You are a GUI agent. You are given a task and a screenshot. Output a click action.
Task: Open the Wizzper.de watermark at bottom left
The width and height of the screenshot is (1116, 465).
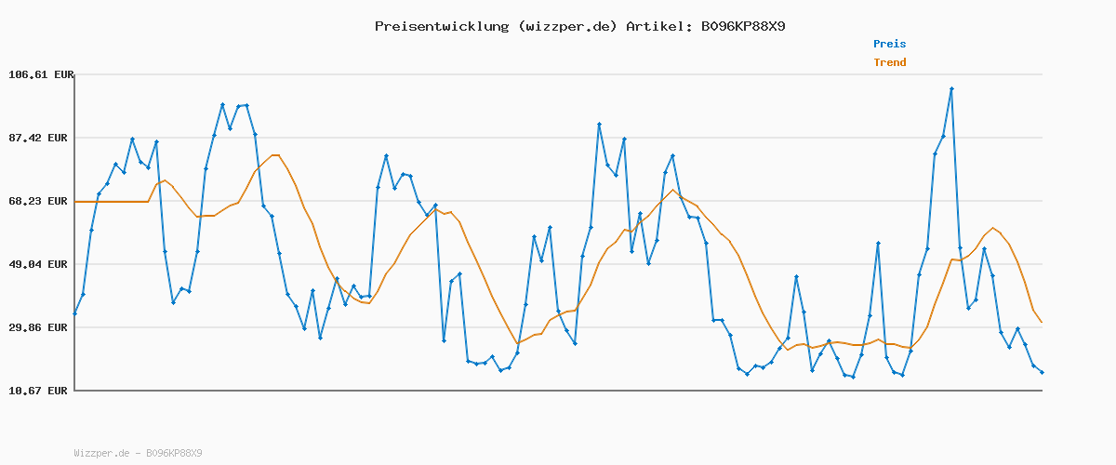pos(138,453)
